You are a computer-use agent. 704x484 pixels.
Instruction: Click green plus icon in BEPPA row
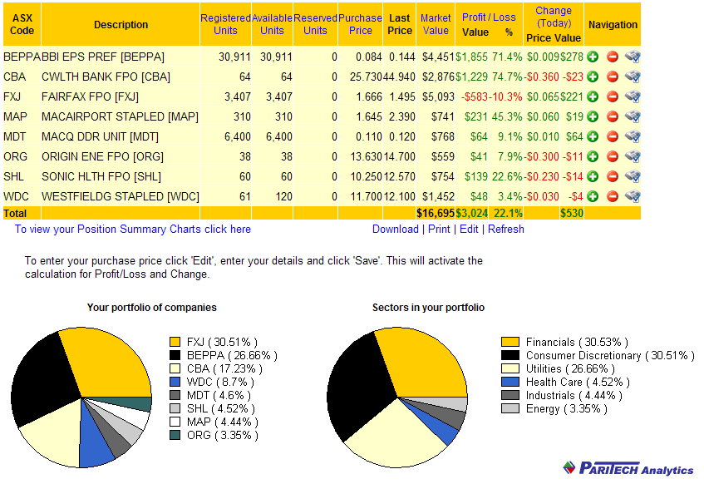pyautogui.click(x=593, y=57)
